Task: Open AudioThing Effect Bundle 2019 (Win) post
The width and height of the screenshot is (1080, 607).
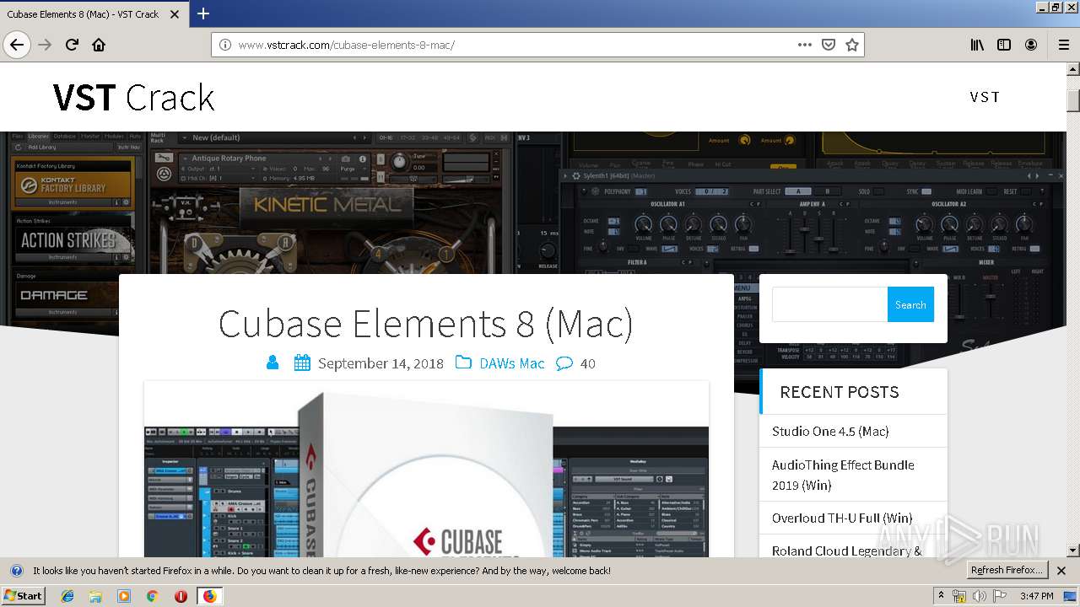Action: pyautogui.click(x=843, y=475)
